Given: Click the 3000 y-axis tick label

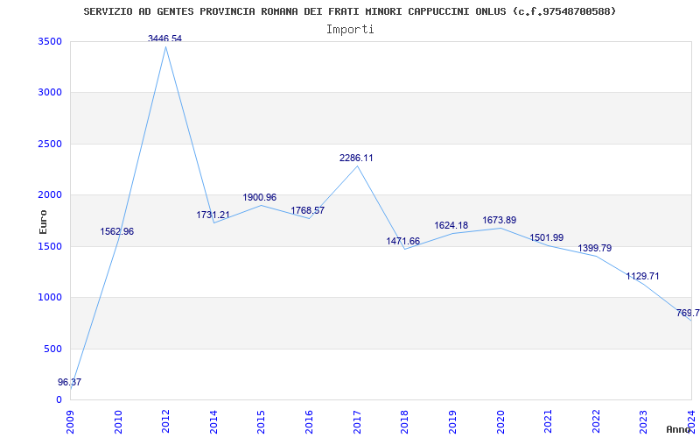Looking at the screenshot, I should click(50, 93).
